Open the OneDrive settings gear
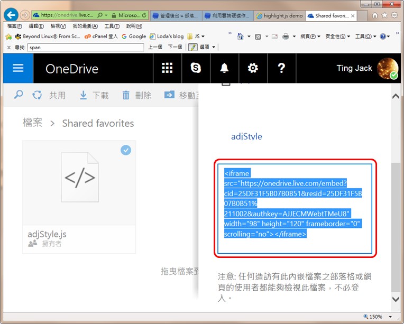404x324 pixels. pos(253,68)
